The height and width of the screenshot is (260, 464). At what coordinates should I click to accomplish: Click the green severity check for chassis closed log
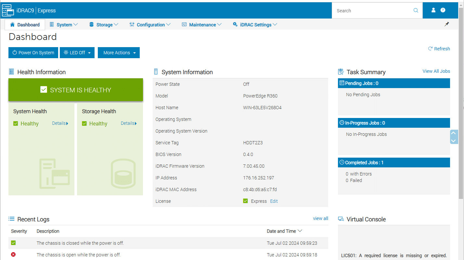click(13, 243)
